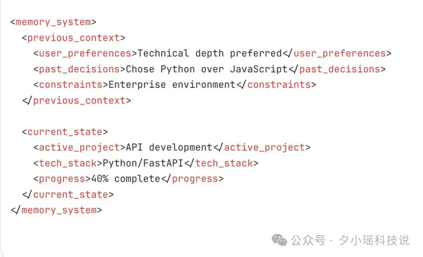Click 'Chose Python over JavaScript' text
This screenshot has height=257, width=423.
tap(207, 69)
